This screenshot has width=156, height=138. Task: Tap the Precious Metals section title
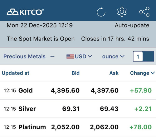coord(24,56)
